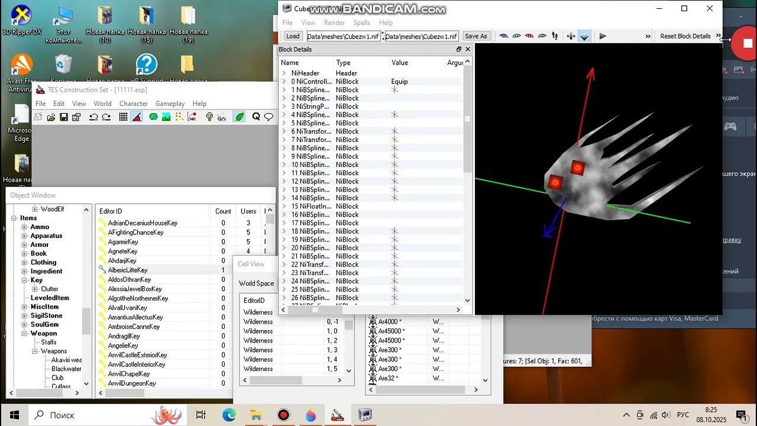This screenshot has height=426, width=757.
Task: Open the Character menu
Action: [134, 104]
